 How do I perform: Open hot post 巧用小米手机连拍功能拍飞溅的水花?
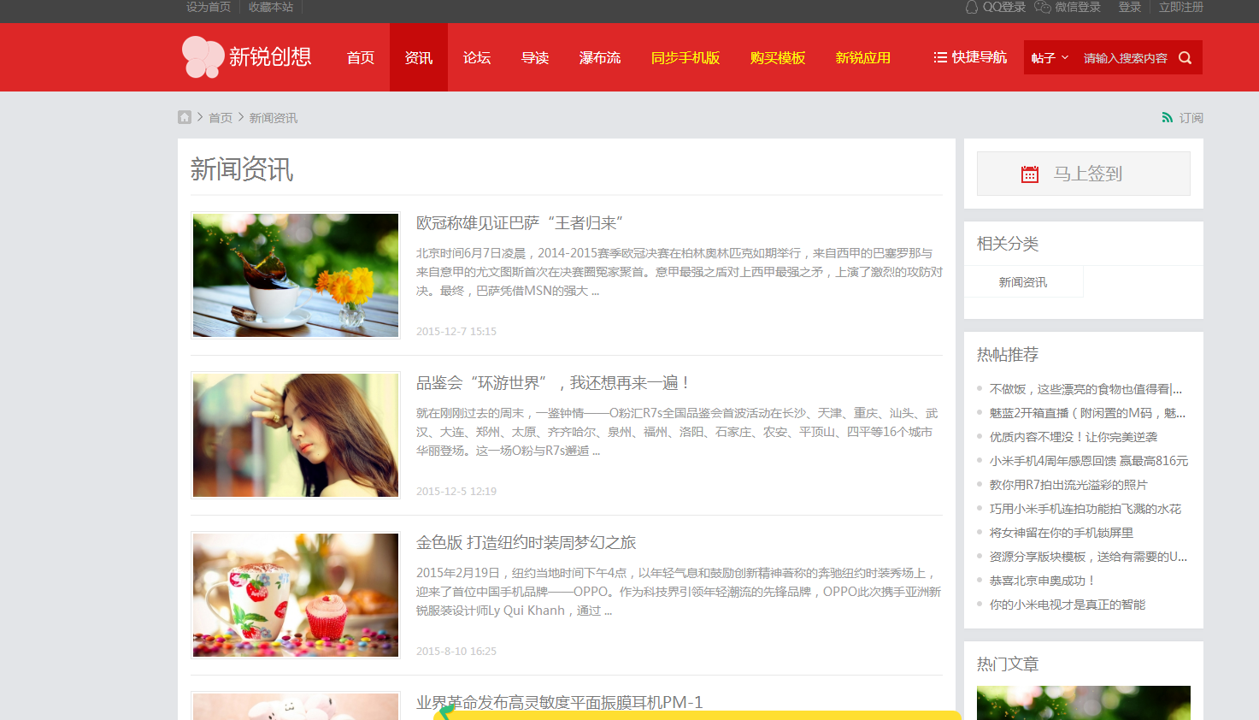pos(1085,509)
